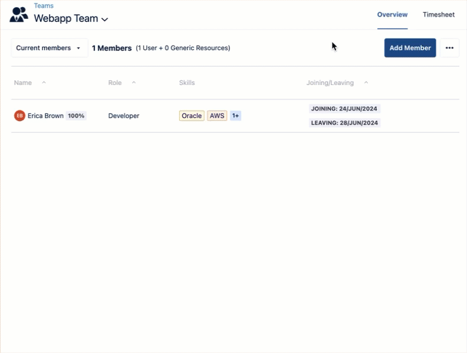Click the Skills column header

click(x=187, y=83)
